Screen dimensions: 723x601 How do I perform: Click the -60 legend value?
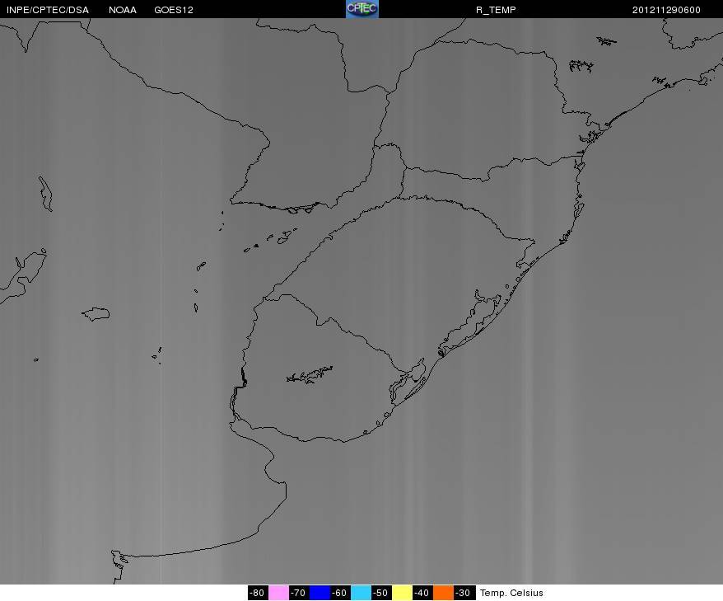pyautogui.click(x=340, y=593)
